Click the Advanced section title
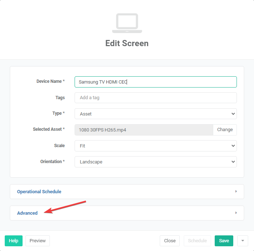 (27, 213)
